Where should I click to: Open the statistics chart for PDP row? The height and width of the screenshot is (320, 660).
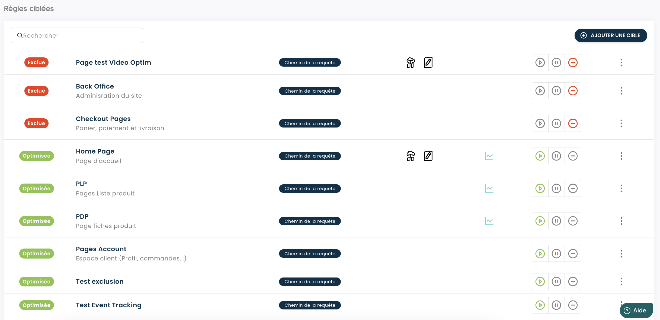[489, 221]
